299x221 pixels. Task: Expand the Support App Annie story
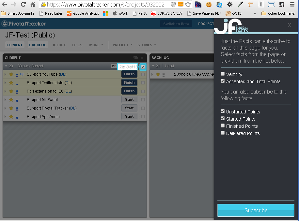pos(5,116)
